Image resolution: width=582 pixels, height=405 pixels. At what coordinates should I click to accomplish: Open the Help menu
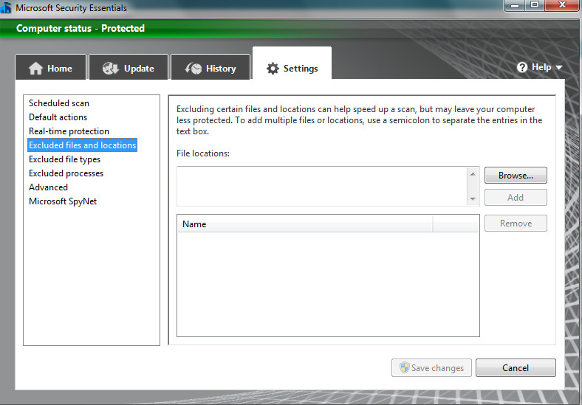[539, 67]
